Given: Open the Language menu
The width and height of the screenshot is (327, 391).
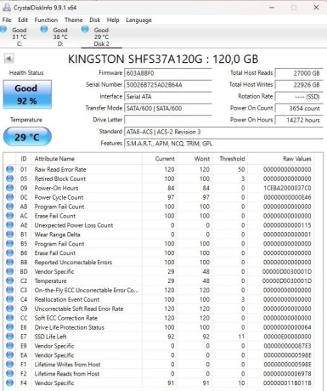Looking at the screenshot, I should tap(138, 20).
